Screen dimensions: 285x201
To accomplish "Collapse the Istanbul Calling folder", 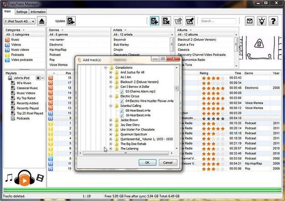I will [111, 106].
